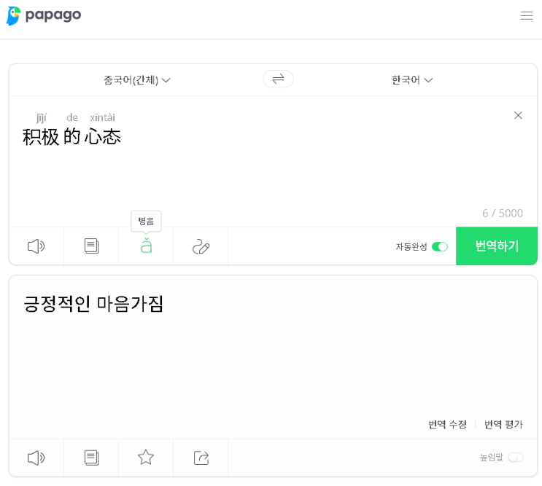Copy the translated Korean text

click(x=91, y=458)
